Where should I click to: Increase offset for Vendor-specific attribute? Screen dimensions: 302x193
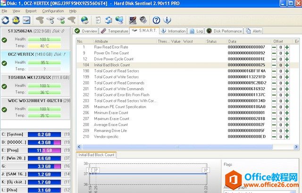287,137
